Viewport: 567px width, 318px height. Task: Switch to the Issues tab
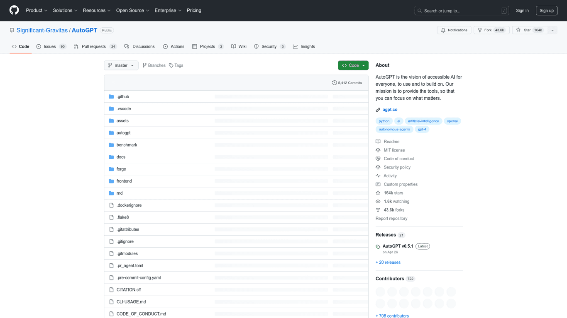coord(51,46)
